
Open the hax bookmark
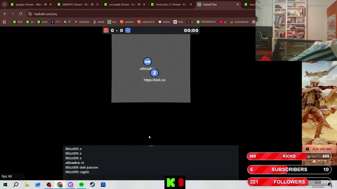point(112,22)
